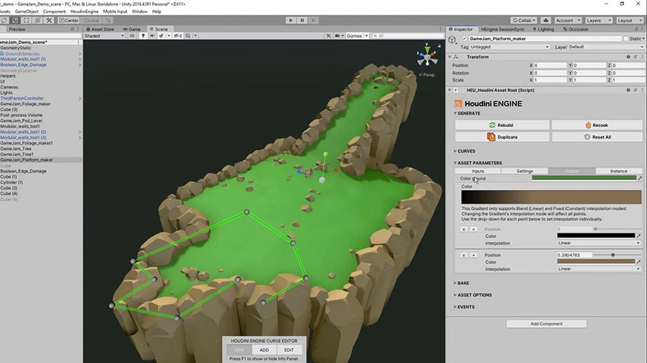The height and width of the screenshot is (363, 647).
Task: Click the Reset All button
Action: pyautogui.click(x=597, y=137)
